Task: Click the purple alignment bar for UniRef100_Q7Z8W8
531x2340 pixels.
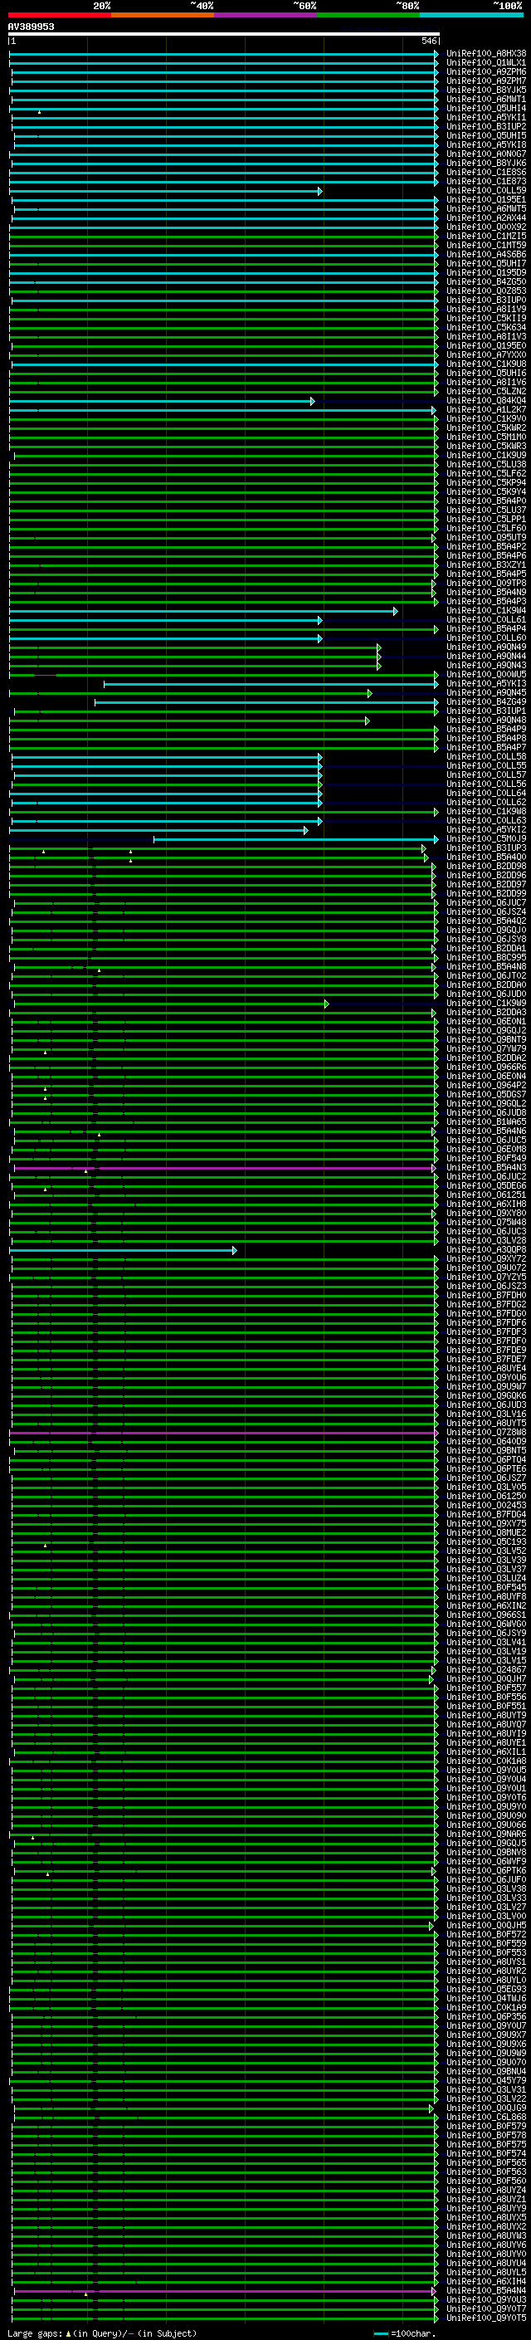Action: coord(223,1433)
